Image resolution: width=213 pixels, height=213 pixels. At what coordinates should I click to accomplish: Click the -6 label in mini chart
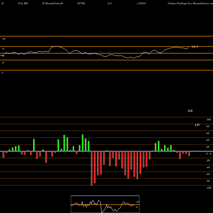pos(137,207)
